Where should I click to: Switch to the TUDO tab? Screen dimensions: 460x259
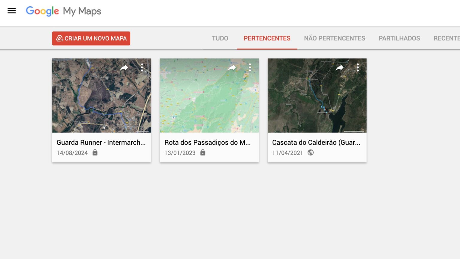click(220, 38)
